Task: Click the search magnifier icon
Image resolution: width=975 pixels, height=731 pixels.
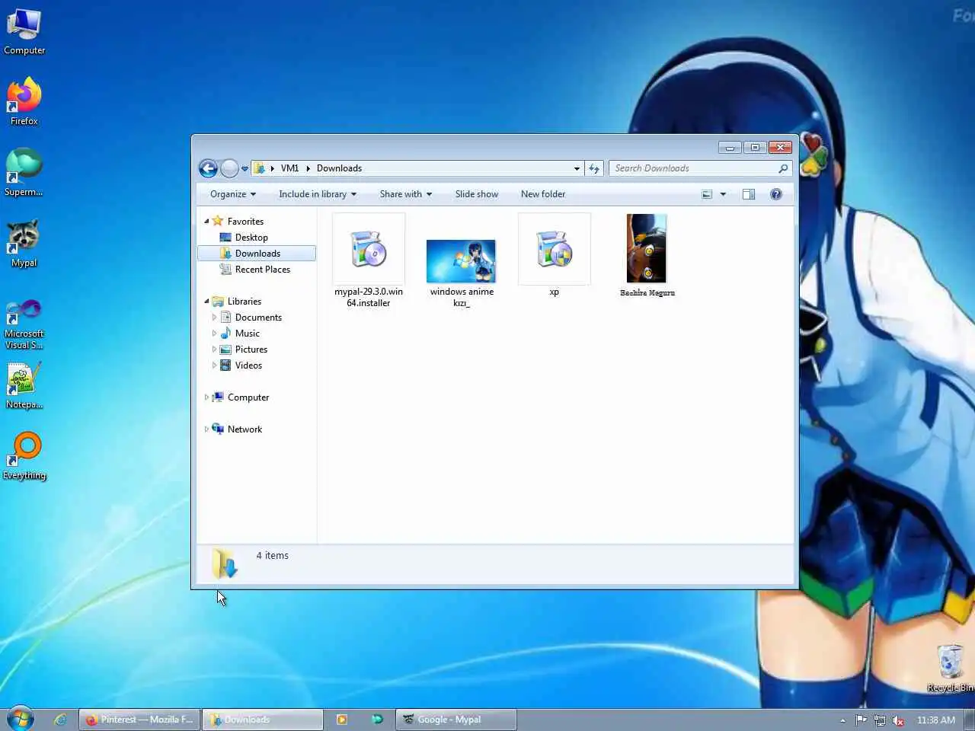Action: (x=783, y=168)
